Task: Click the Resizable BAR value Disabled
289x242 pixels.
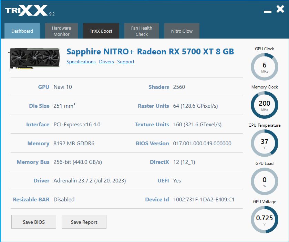Action: click(64, 199)
